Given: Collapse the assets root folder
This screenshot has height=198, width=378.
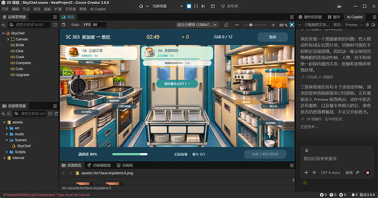Looking at the screenshot, I should [x=4, y=122].
